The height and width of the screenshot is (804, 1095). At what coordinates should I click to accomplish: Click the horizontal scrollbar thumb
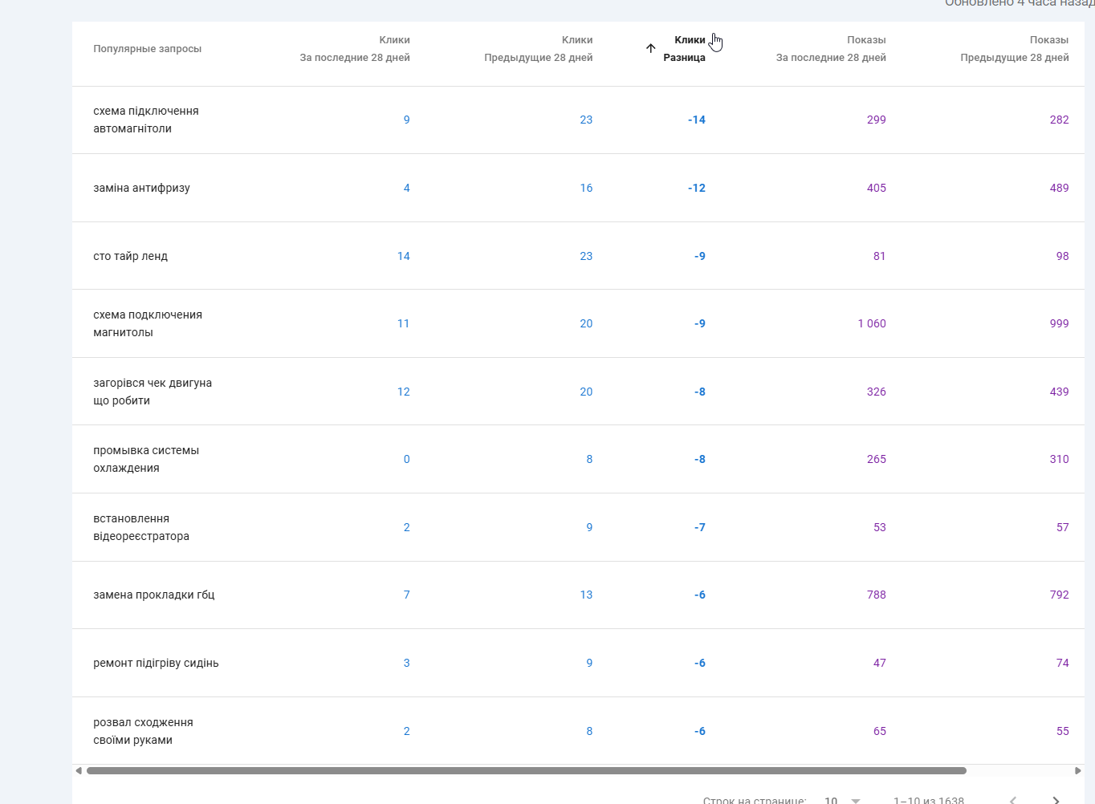point(526,771)
